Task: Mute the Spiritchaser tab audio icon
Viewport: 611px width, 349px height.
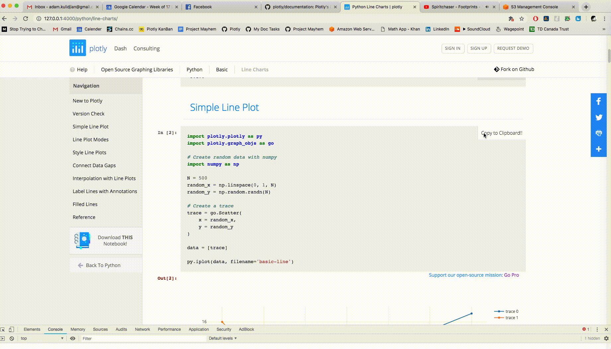Action: click(487, 7)
